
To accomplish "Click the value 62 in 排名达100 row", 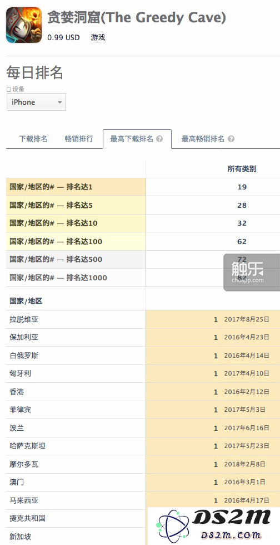I will 242,241.
